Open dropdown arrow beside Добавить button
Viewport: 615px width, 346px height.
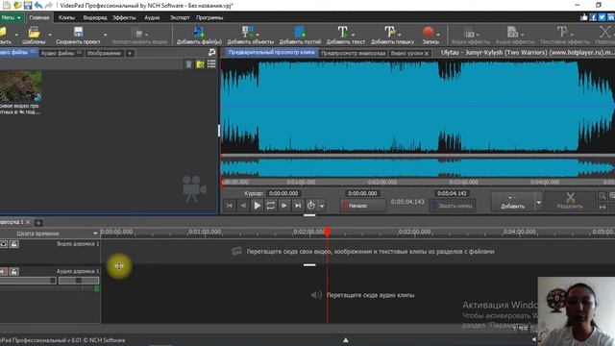pyautogui.click(x=538, y=202)
